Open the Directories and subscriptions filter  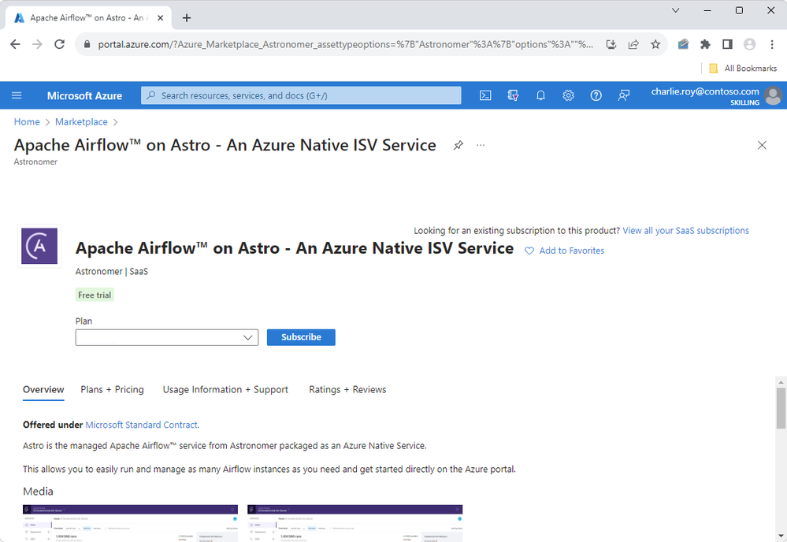(x=513, y=95)
